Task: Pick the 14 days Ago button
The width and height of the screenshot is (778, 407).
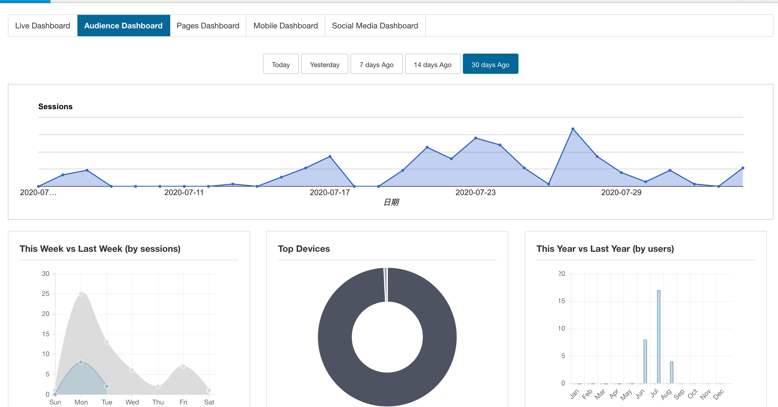Action: 433,64
